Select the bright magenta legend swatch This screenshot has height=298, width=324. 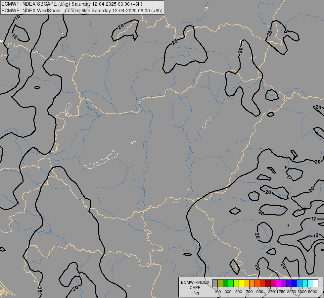(279, 283)
